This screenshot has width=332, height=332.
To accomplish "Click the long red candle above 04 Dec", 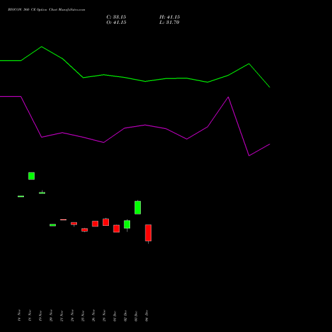I will [x=148, y=233].
